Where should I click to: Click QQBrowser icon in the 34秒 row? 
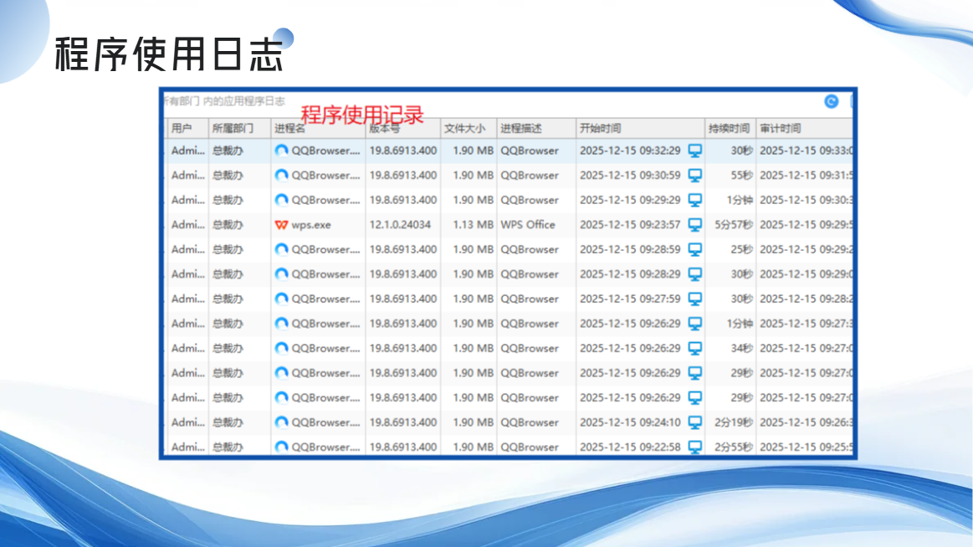point(282,349)
